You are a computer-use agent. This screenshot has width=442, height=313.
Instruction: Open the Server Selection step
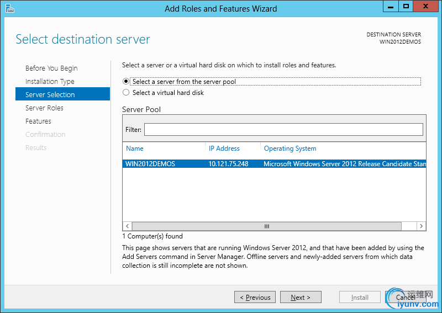(x=62, y=94)
